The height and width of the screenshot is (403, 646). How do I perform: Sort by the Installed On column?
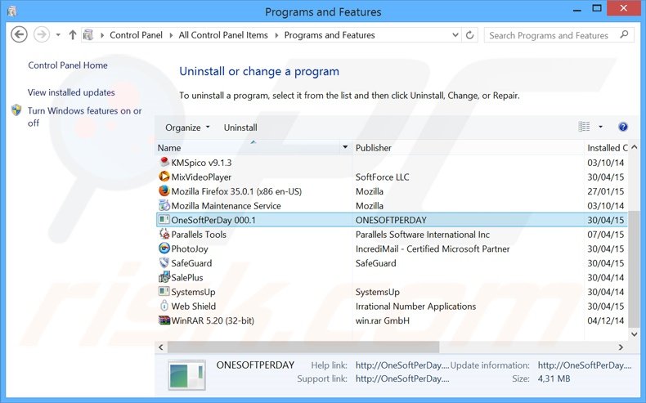pos(607,148)
